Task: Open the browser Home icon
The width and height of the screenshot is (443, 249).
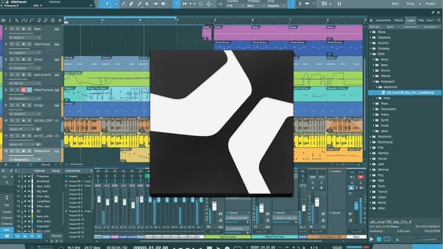Action: click(372, 20)
